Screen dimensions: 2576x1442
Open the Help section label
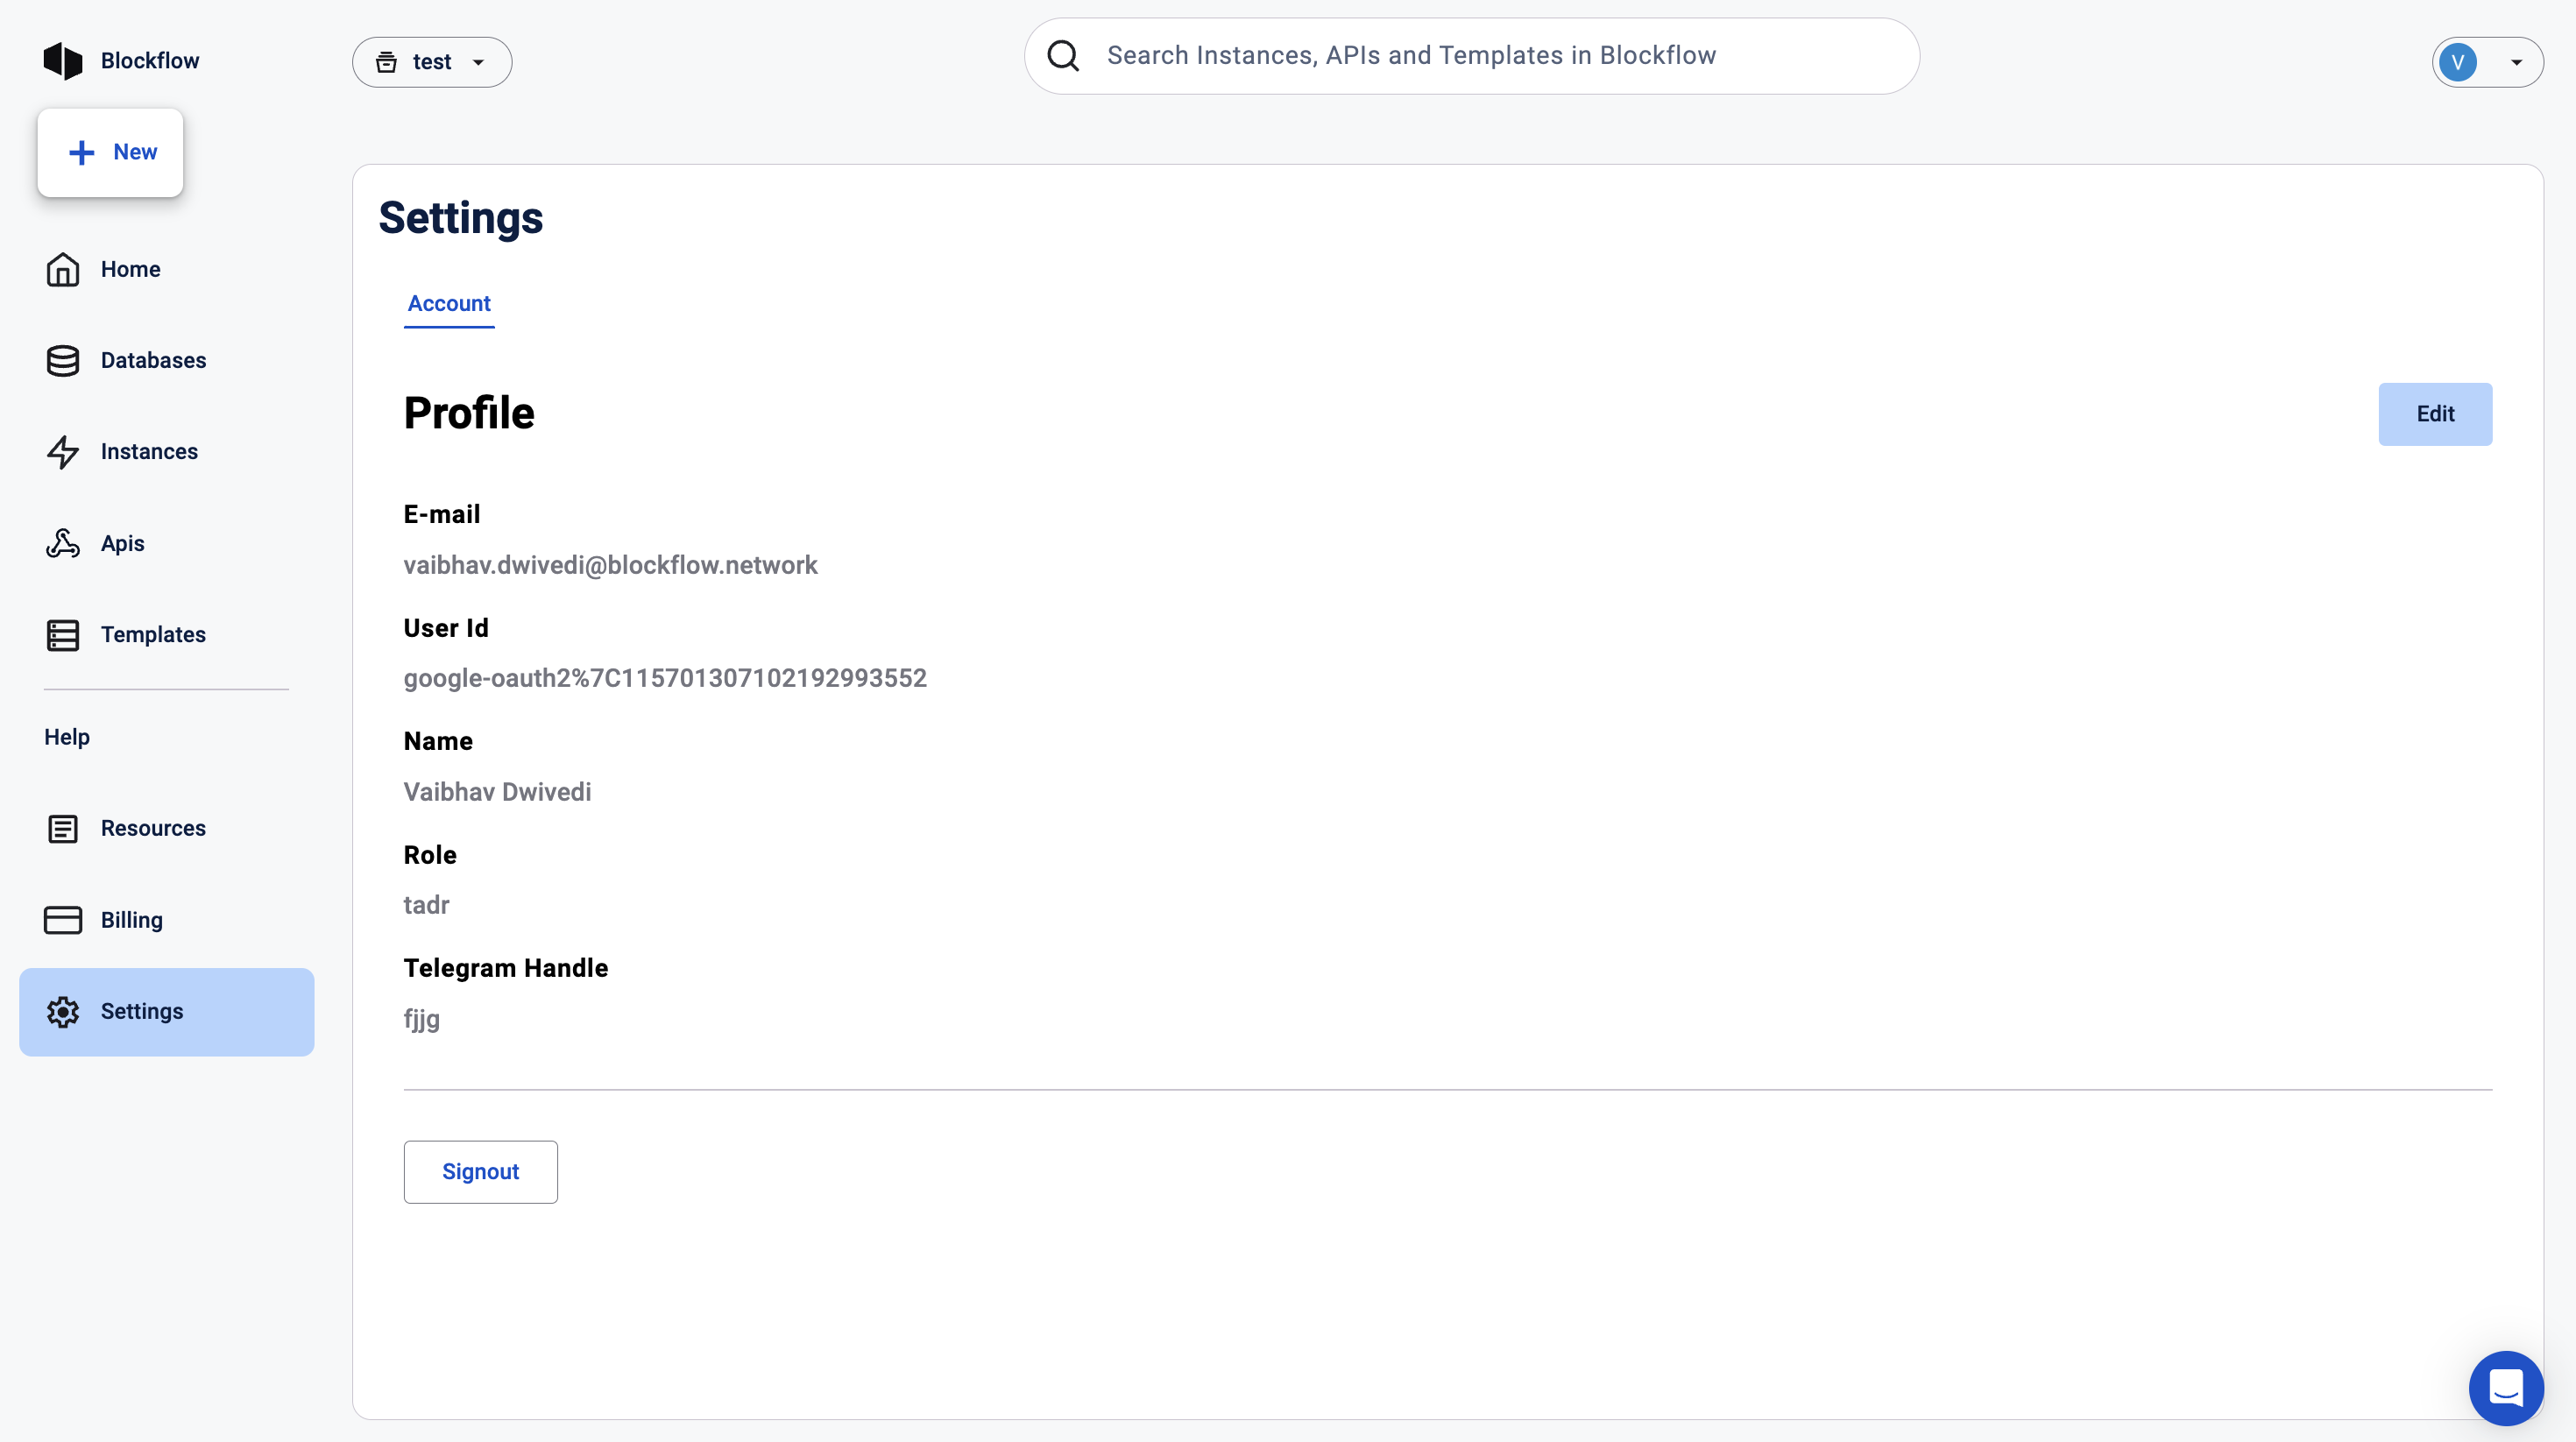(67, 737)
